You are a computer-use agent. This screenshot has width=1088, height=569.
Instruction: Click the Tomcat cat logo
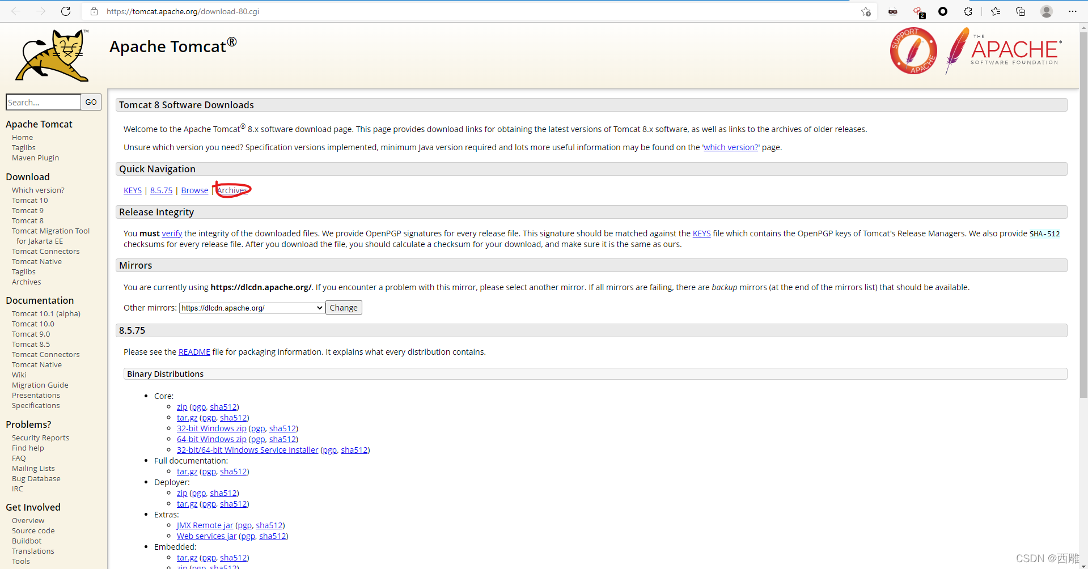(52, 56)
